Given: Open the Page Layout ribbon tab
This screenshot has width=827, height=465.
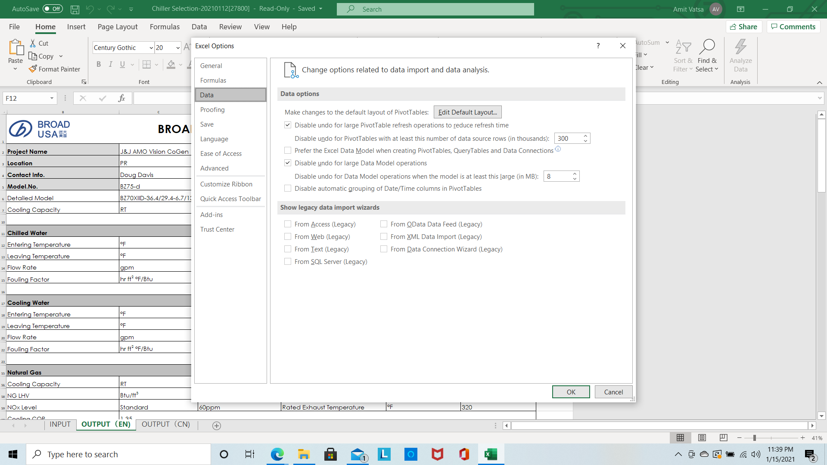Looking at the screenshot, I should (x=118, y=27).
